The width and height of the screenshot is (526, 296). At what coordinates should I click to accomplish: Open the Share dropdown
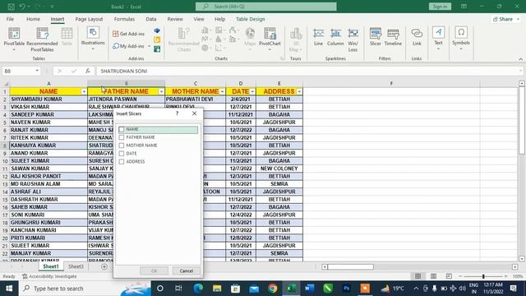506,19
